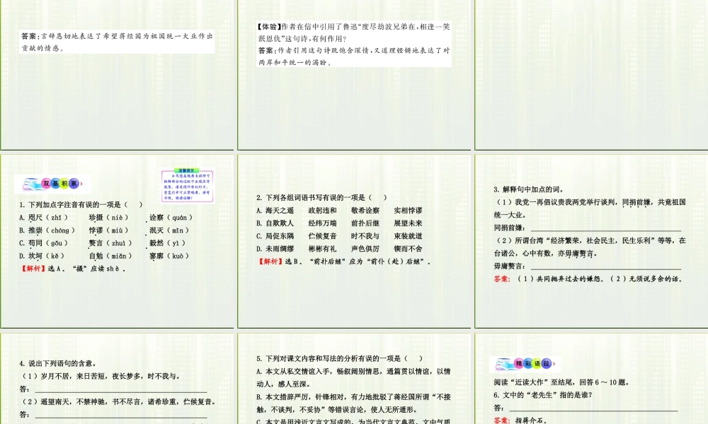Viewport: 708px width, 424px height.
Task: Select option A 咫尺 (zhǐ)
Action: coord(44,218)
